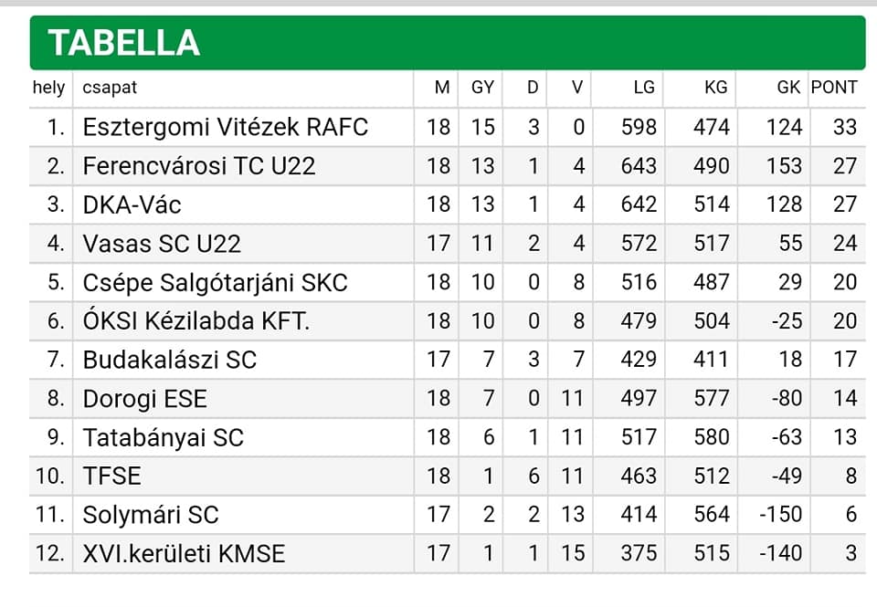Click the TABELLA green header
The height and width of the screenshot is (607, 877).
(x=448, y=43)
